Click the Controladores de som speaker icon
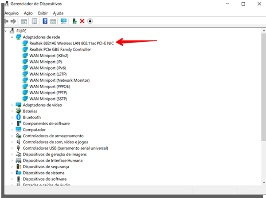Viewport: 266px width, 198px height. (x=18, y=142)
